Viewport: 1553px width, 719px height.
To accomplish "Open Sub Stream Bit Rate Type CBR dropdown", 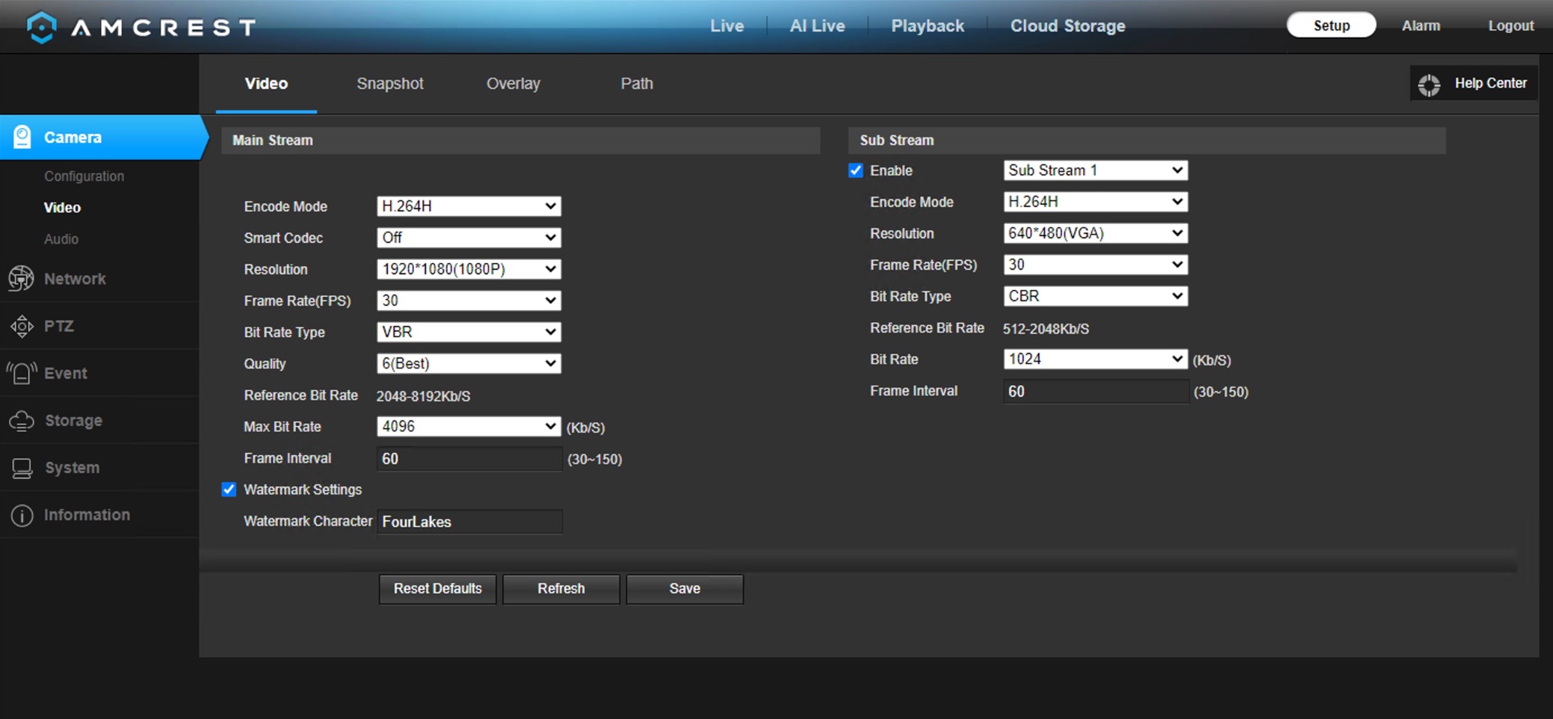I will 1095,296.
